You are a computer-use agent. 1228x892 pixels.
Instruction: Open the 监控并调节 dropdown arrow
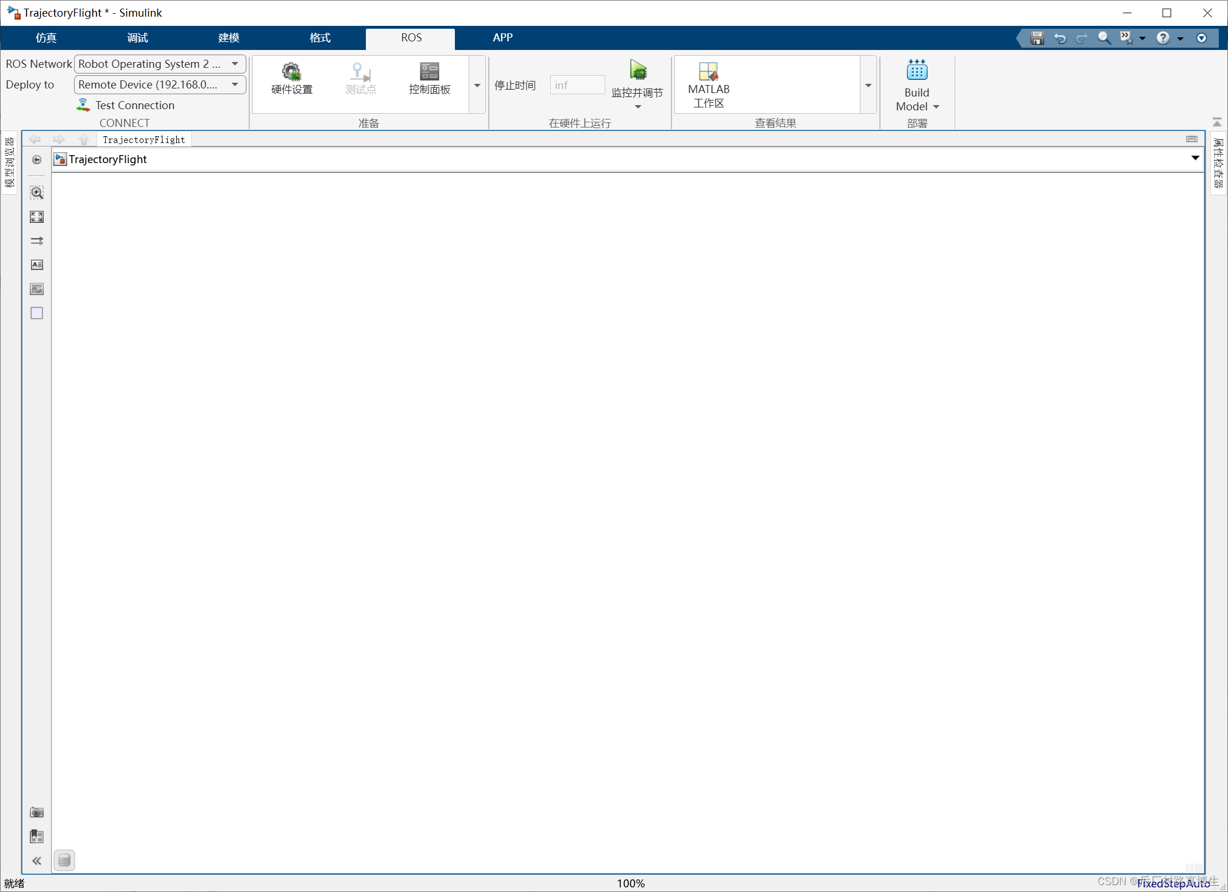point(638,107)
